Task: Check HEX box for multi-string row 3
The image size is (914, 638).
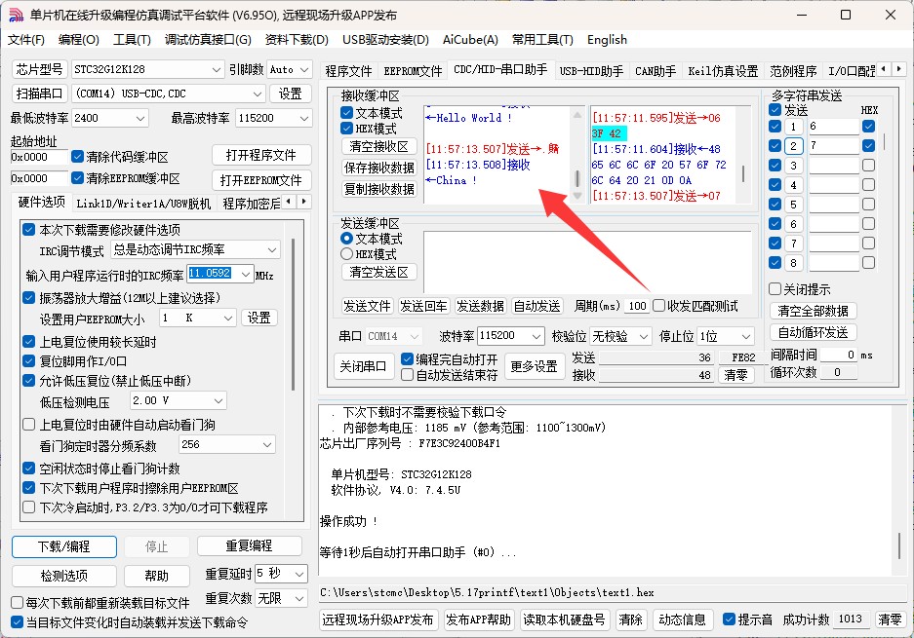Action: click(868, 166)
